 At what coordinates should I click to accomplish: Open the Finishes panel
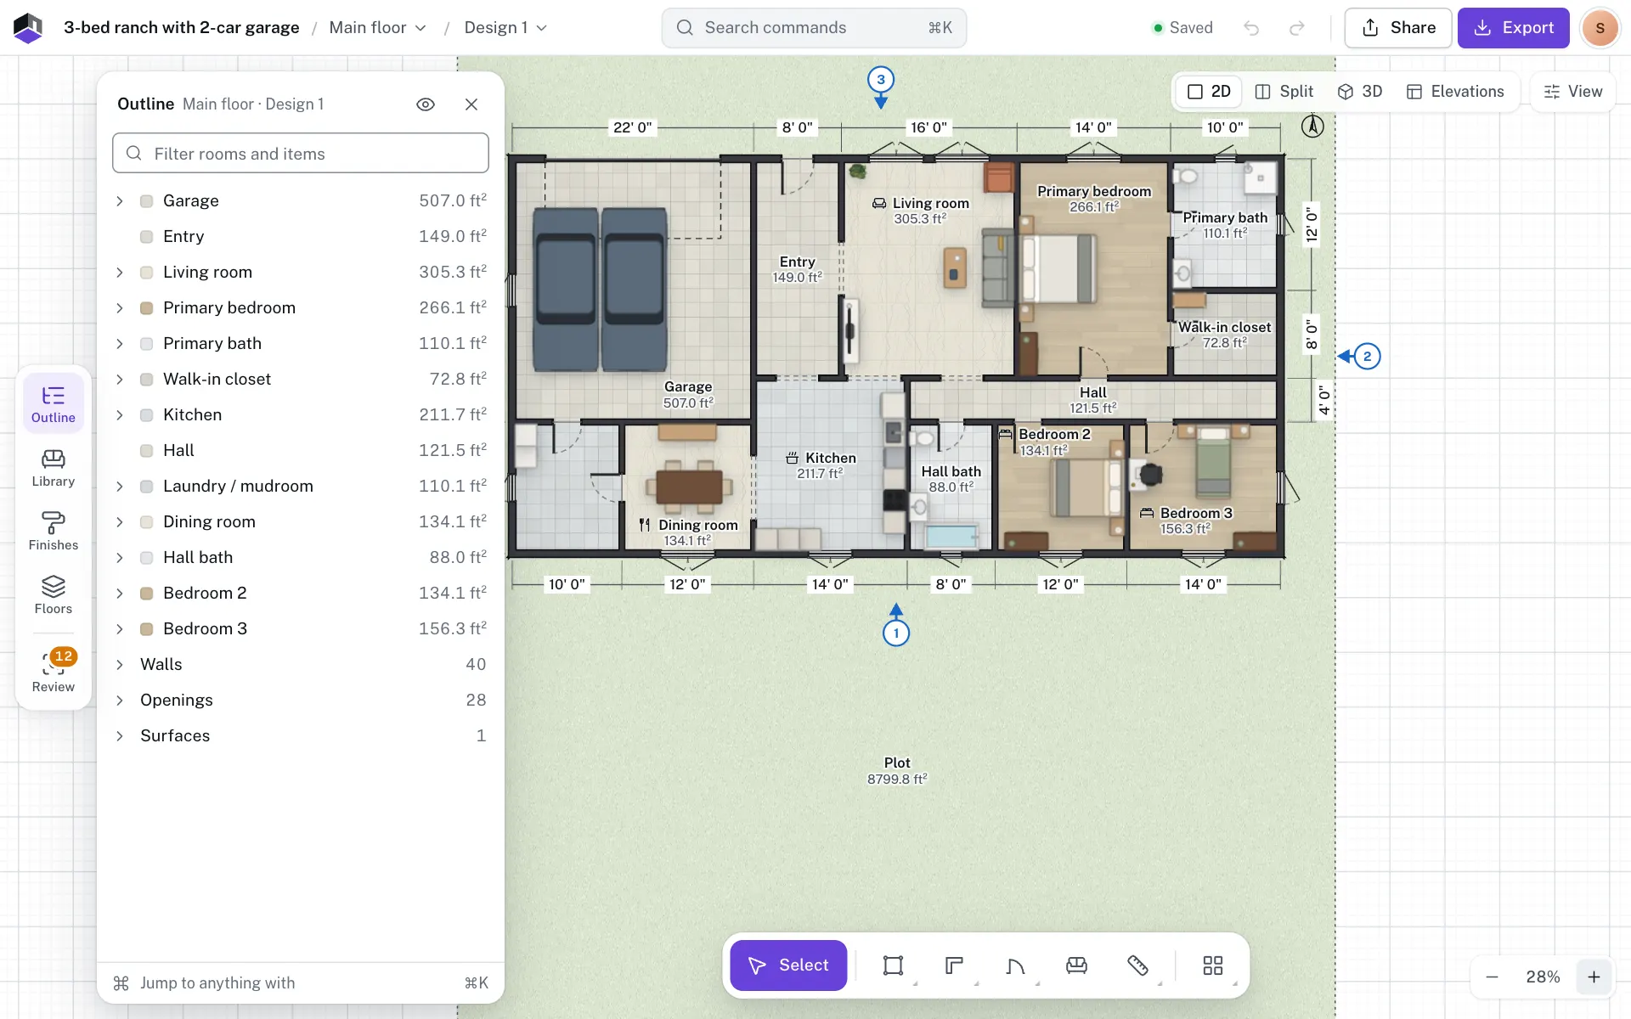click(x=53, y=532)
